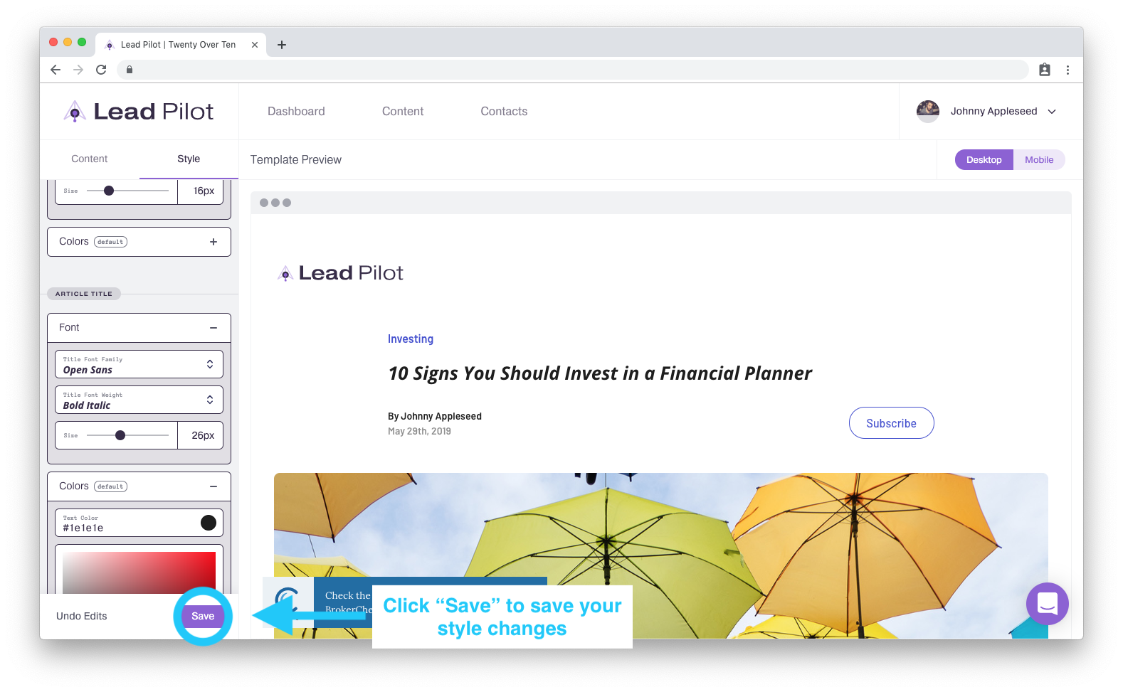Click Johnny Appleseed avatar picture

pyautogui.click(x=928, y=111)
